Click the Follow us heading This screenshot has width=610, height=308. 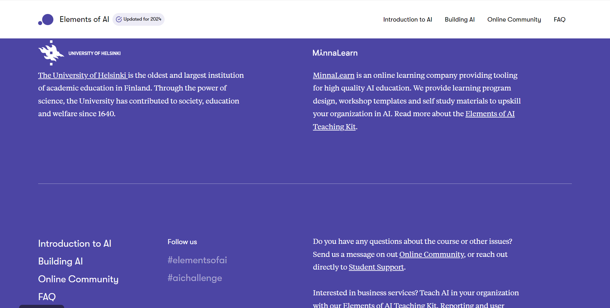[182, 242]
